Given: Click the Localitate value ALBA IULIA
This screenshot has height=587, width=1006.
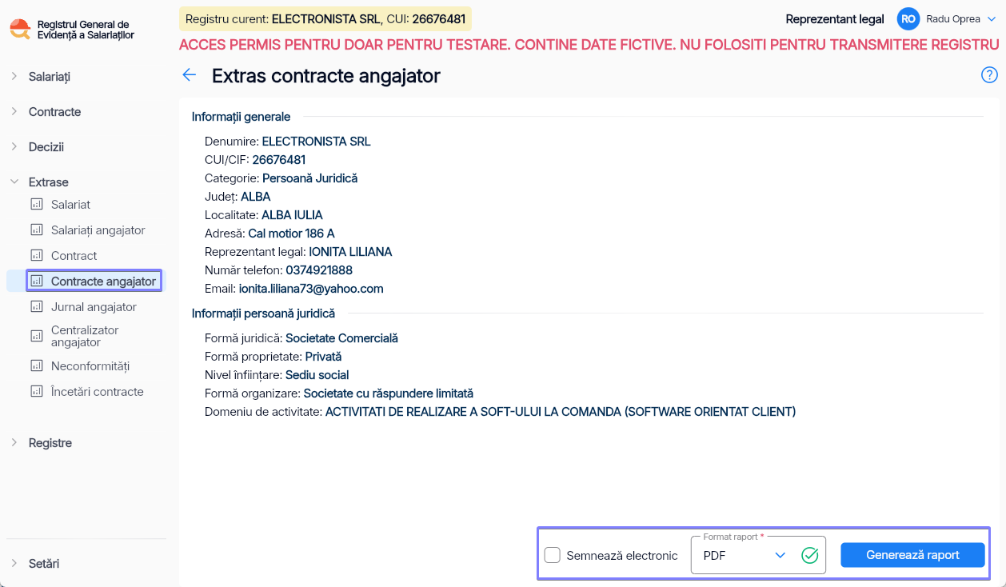Looking at the screenshot, I should click(x=292, y=215).
